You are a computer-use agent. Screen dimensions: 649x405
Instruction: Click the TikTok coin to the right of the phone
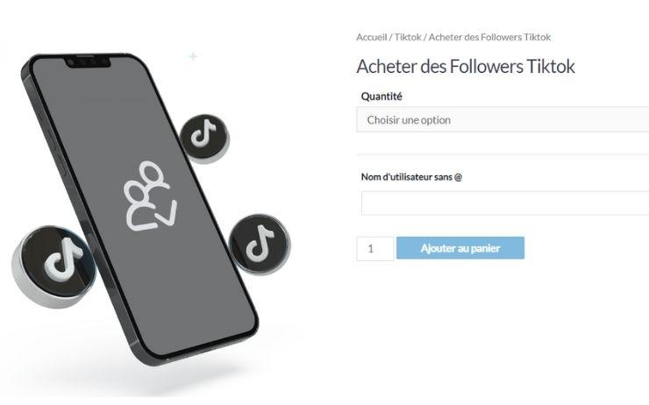coord(260,244)
